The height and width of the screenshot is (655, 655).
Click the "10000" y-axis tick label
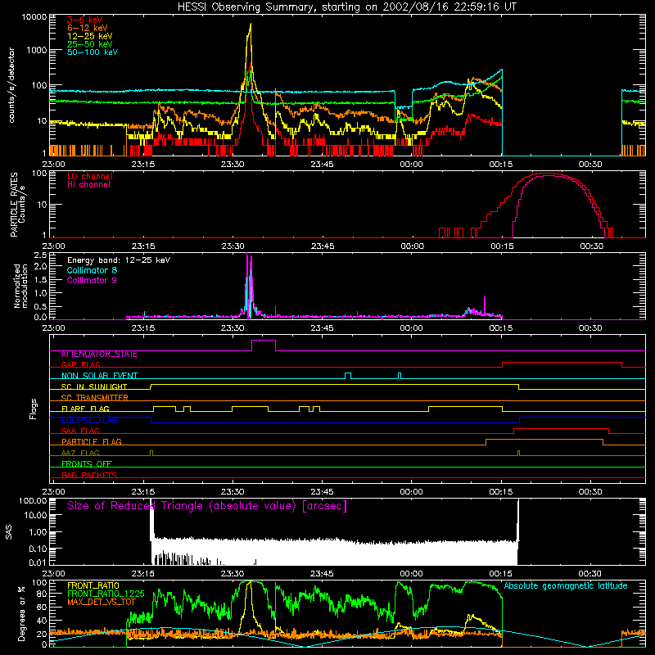pos(34,17)
